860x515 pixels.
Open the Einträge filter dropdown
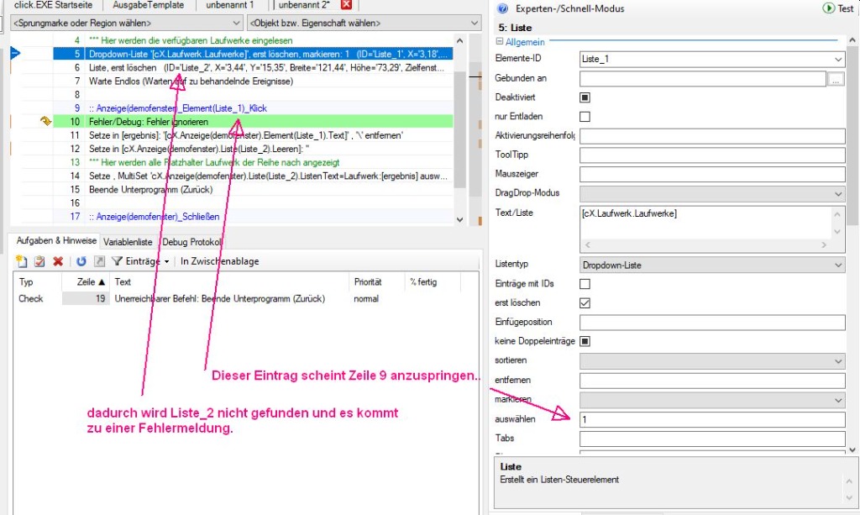[141, 261]
